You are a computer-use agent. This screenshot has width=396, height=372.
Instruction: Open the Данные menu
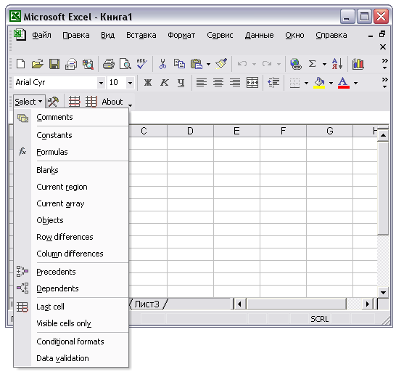[259, 35]
